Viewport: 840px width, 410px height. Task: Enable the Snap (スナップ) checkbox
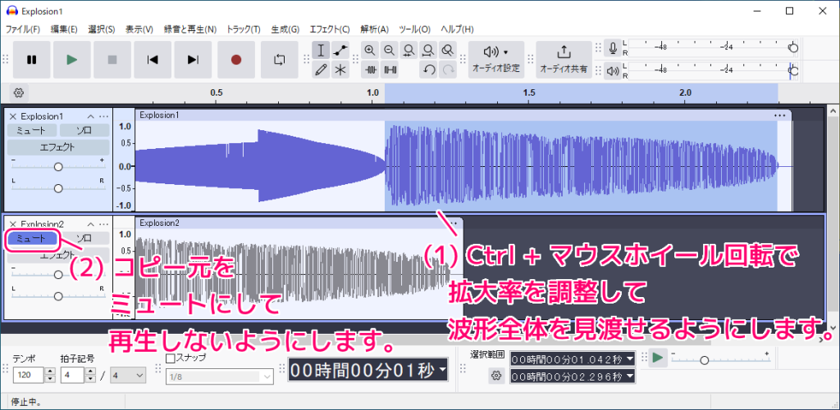point(171,358)
